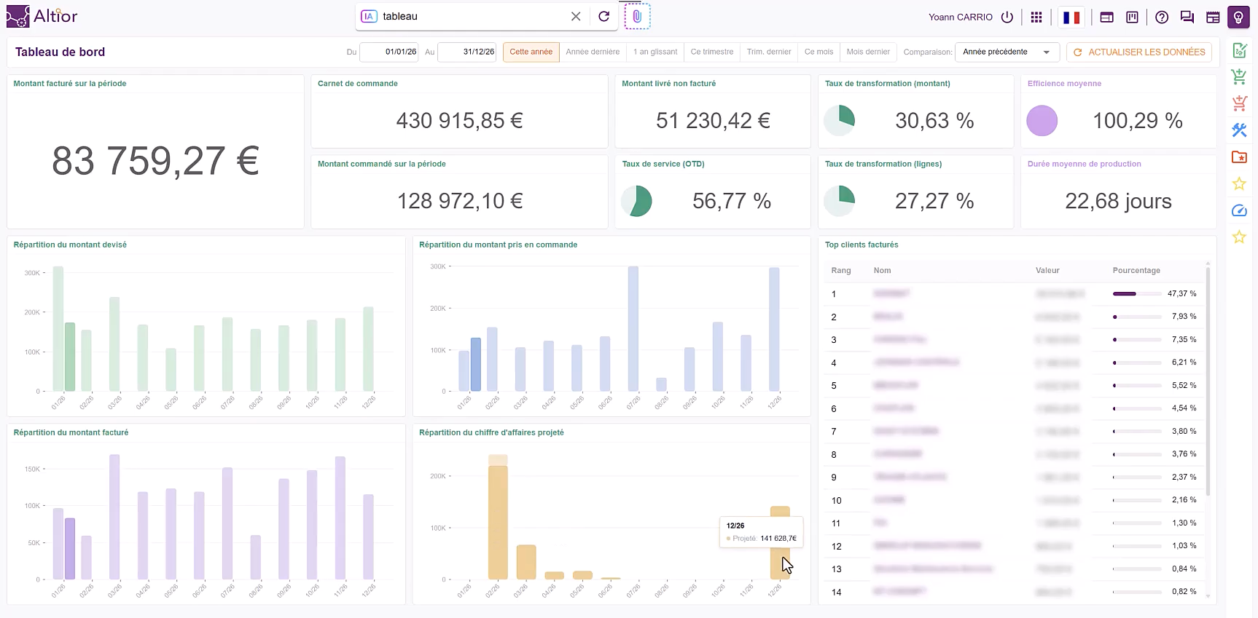The width and height of the screenshot is (1258, 618).
Task: Open the help question mark icon
Action: 1162,17
